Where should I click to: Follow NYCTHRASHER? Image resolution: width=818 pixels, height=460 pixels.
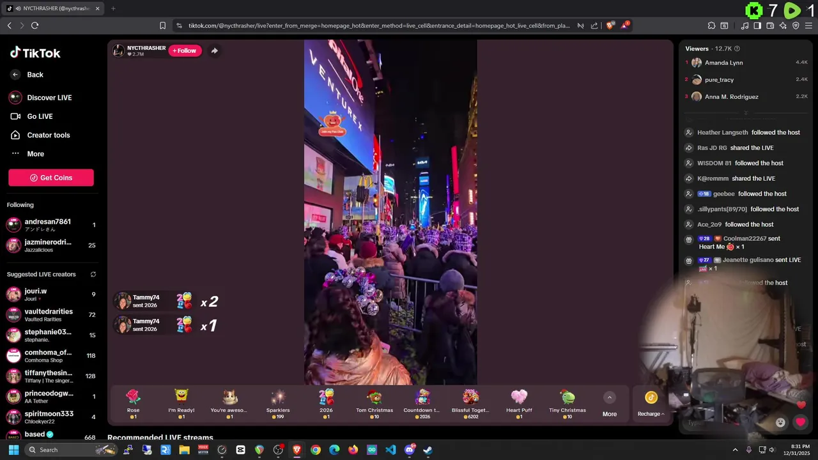[185, 50]
